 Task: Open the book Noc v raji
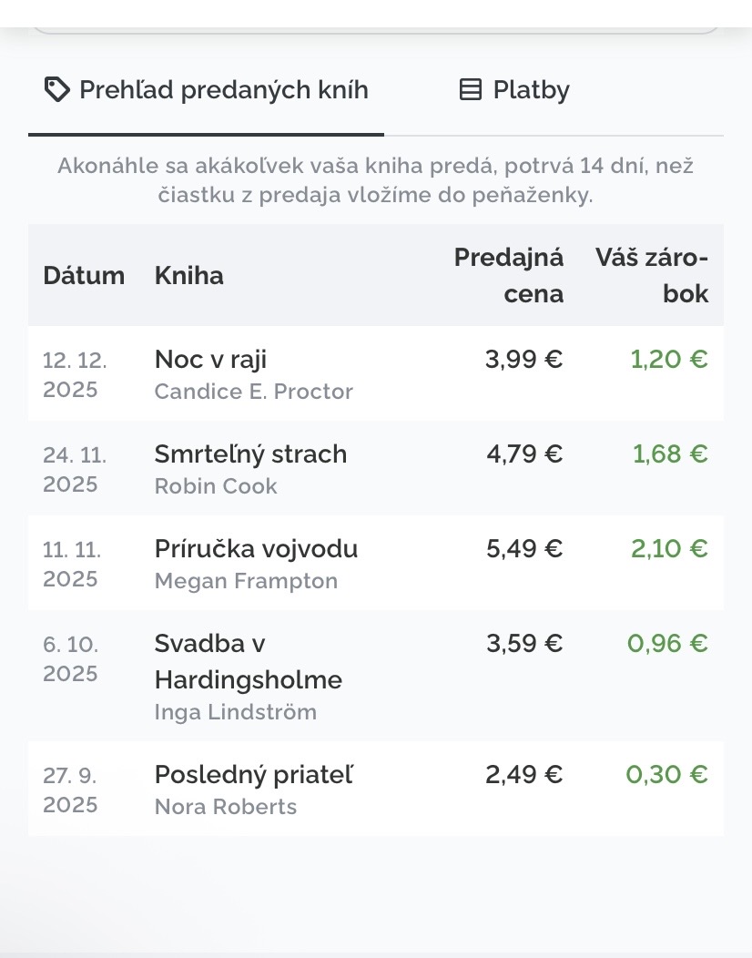210,359
